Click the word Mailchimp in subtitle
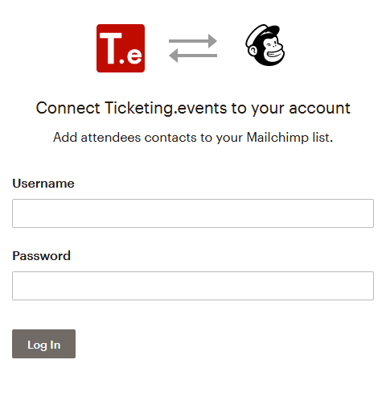This screenshot has width=386, height=397. 277,138
